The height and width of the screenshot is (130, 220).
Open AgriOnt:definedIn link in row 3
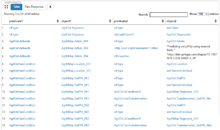(x=20, y=41)
